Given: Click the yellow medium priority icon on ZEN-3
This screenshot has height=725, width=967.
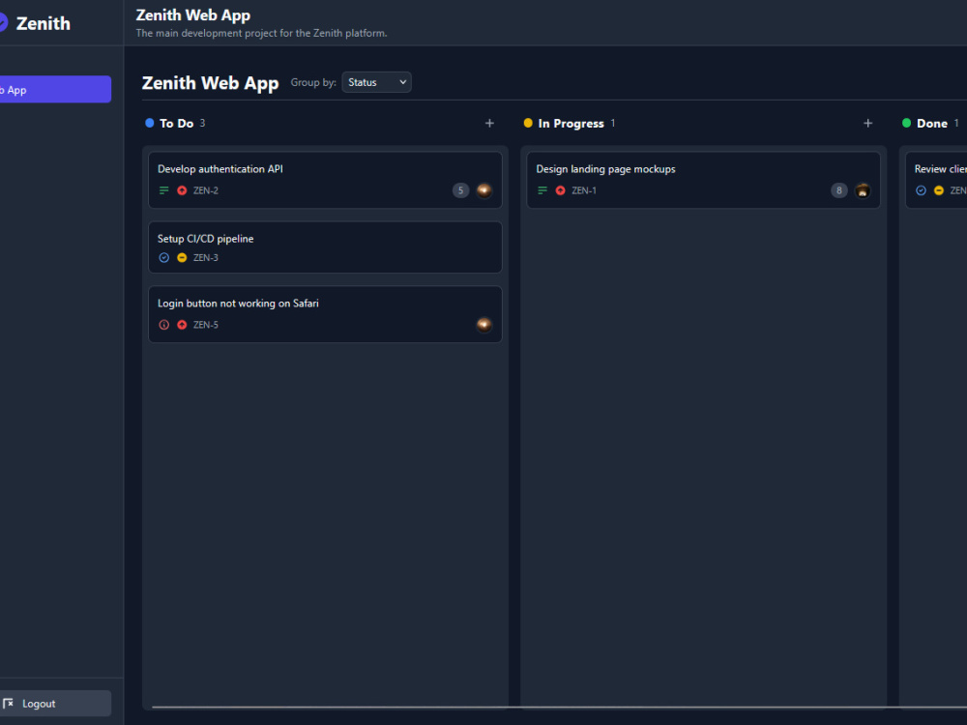Looking at the screenshot, I should pos(182,258).
